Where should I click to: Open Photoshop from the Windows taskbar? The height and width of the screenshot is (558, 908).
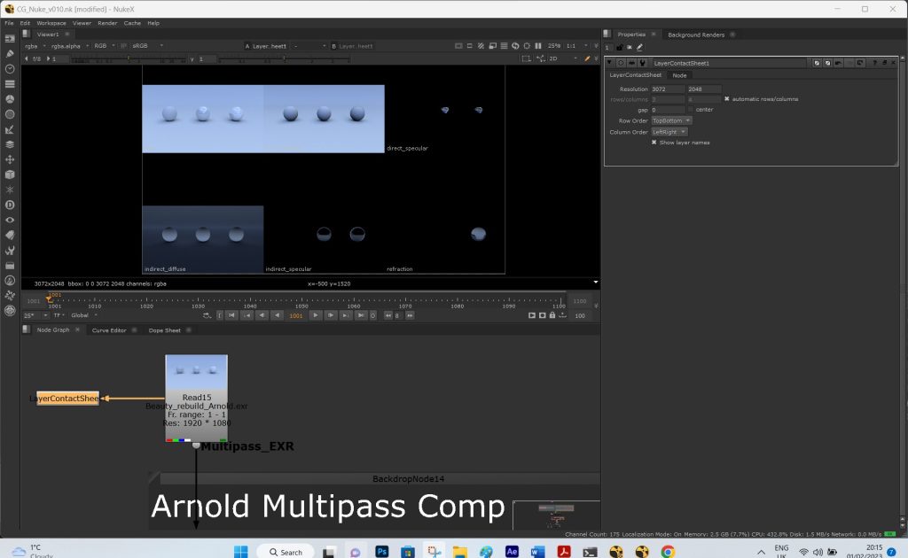(381, 551)
